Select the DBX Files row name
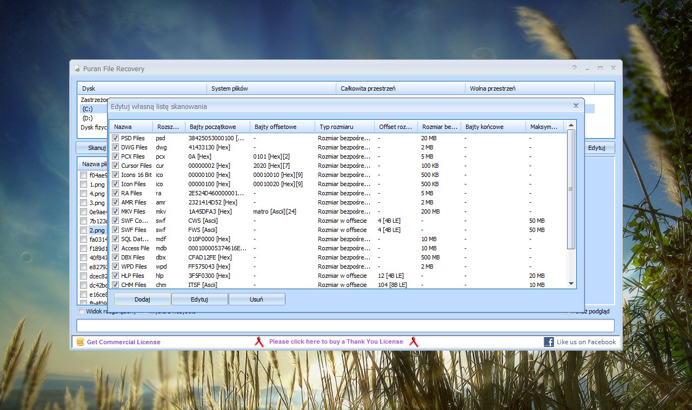This screenshot has width=692, height=410. pos(133,257)
